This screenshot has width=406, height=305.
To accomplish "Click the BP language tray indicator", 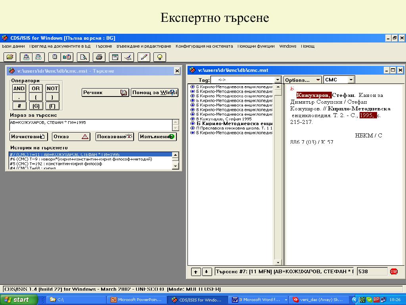I will [x=376, y=299].
